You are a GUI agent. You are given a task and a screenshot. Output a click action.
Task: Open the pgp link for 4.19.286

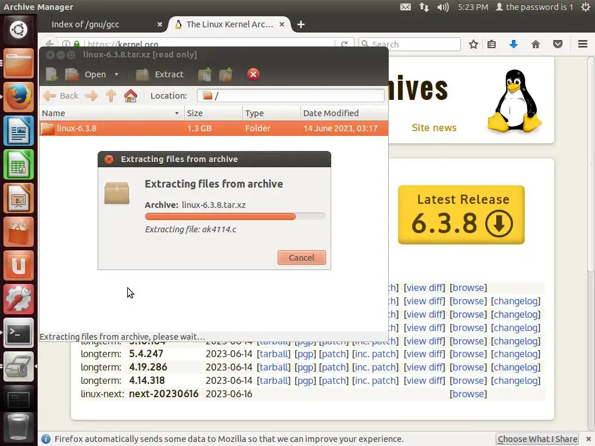tap(306, 367)
